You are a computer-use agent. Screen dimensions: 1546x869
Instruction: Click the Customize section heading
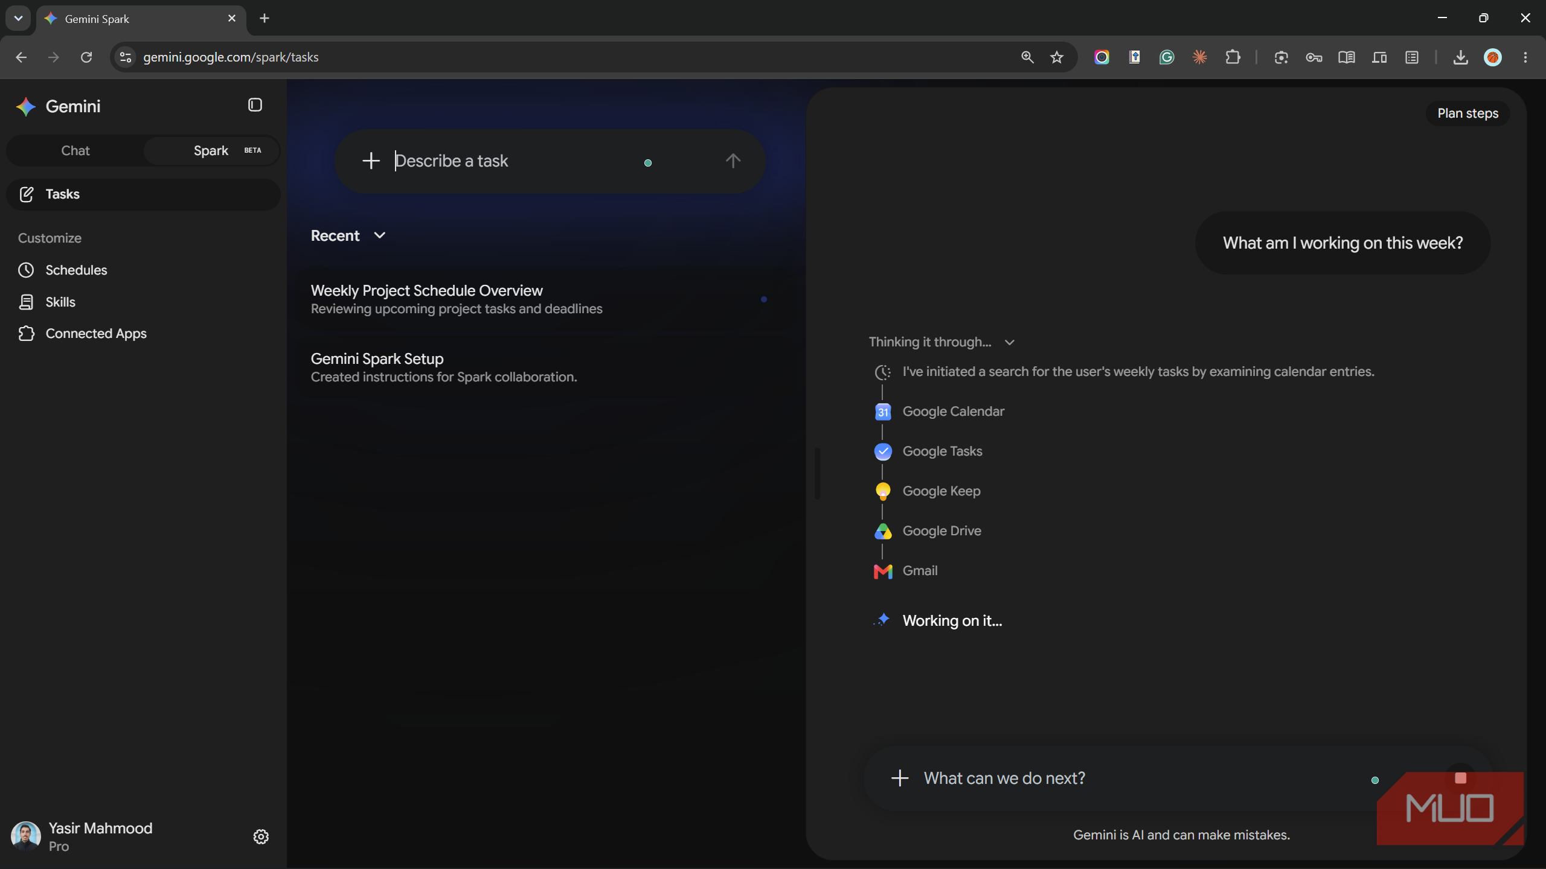50,238
